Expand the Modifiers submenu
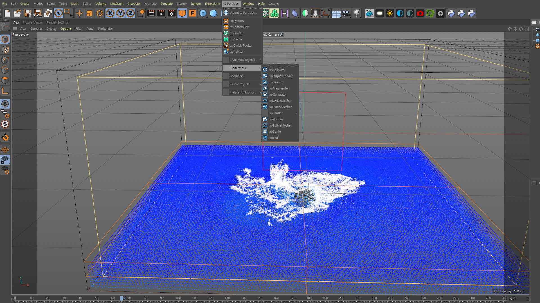 point(242,76)
